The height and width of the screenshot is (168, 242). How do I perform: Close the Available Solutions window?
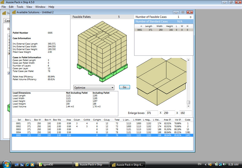(x=190, y=12)
